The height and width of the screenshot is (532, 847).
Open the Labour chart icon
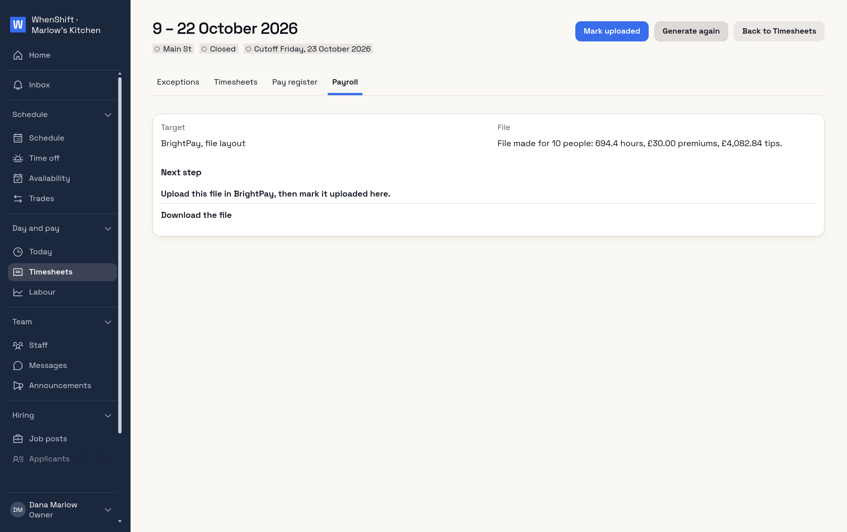(x=18, y=292)
